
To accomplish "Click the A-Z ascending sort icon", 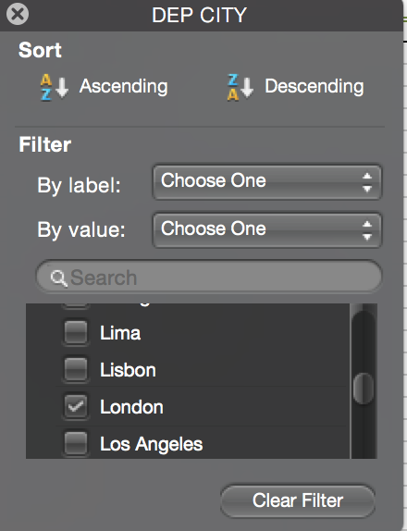I will 55,87.
